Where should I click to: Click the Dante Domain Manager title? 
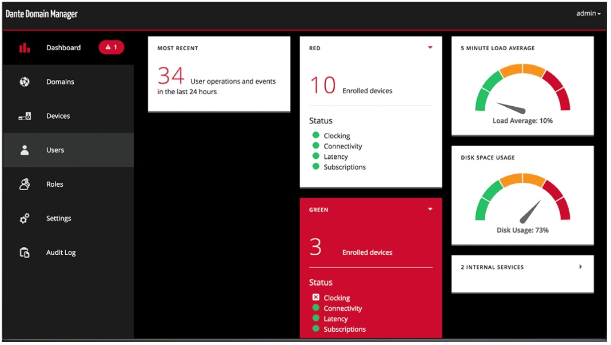point(42,14)
